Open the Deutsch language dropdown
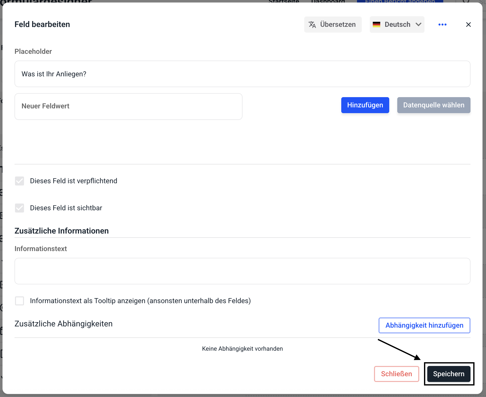The image size is (486, 397). pos(397,25)
